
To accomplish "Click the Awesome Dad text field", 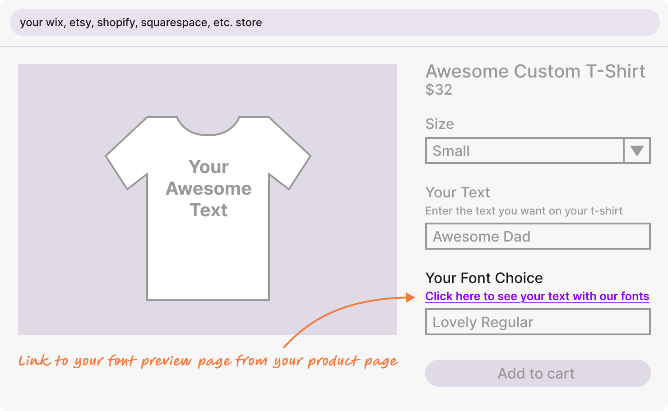I will (x=538, y=236).
